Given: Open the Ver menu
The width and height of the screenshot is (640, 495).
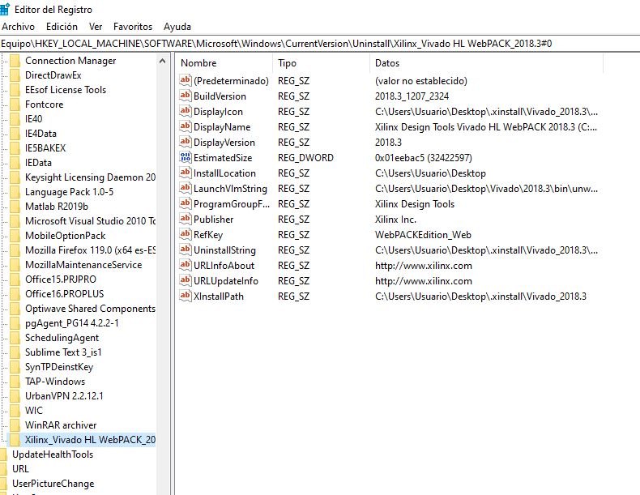Looking at the screenshot, I should [x=96, y=27].
